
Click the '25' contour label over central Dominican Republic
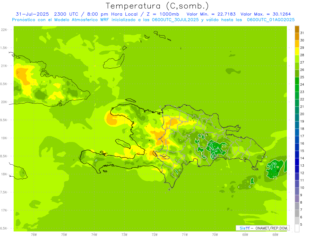(x=224, y=146)
